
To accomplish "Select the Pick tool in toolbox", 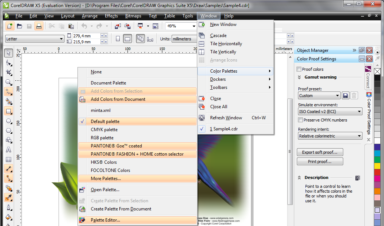I will pyautogui.click(x=9, y=53).
